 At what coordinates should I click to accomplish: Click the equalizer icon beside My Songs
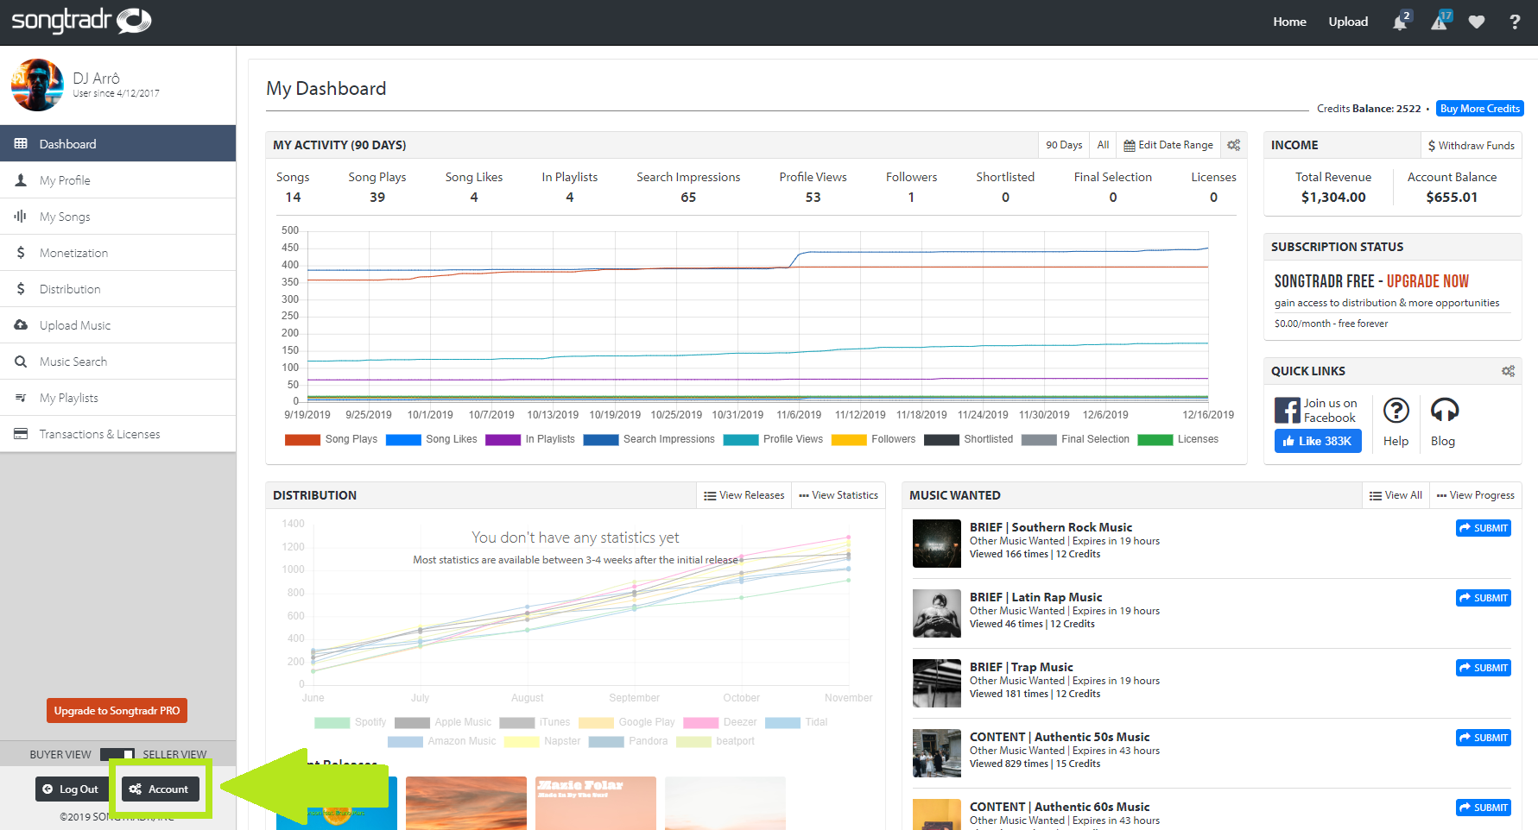21,217
